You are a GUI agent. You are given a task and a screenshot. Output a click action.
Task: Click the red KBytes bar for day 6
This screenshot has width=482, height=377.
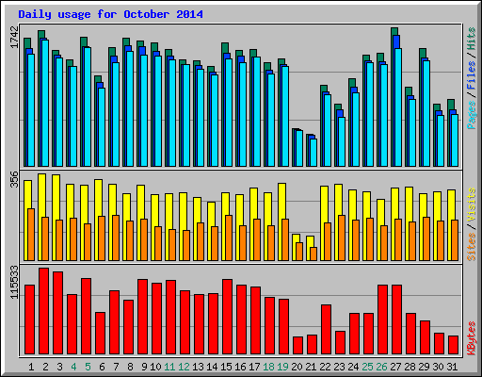pos(100,333)
